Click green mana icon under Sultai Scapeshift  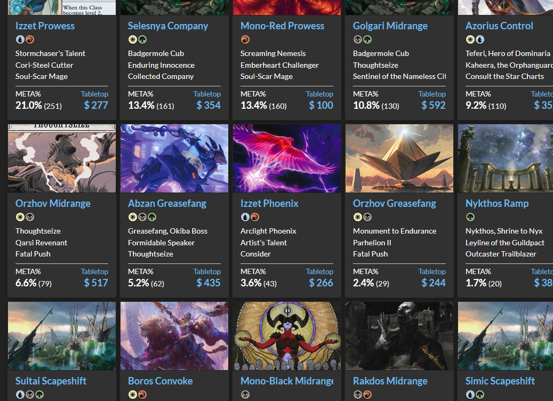(39, 395)
